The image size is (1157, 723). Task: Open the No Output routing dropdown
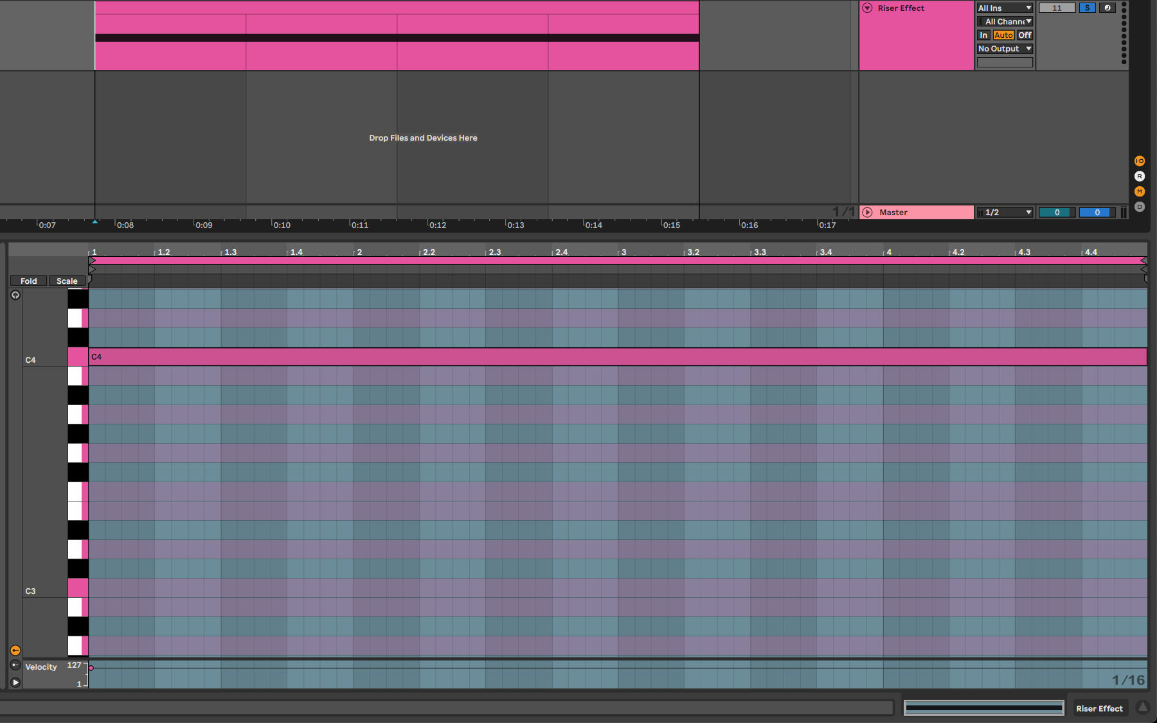(x=1005, y=49)
